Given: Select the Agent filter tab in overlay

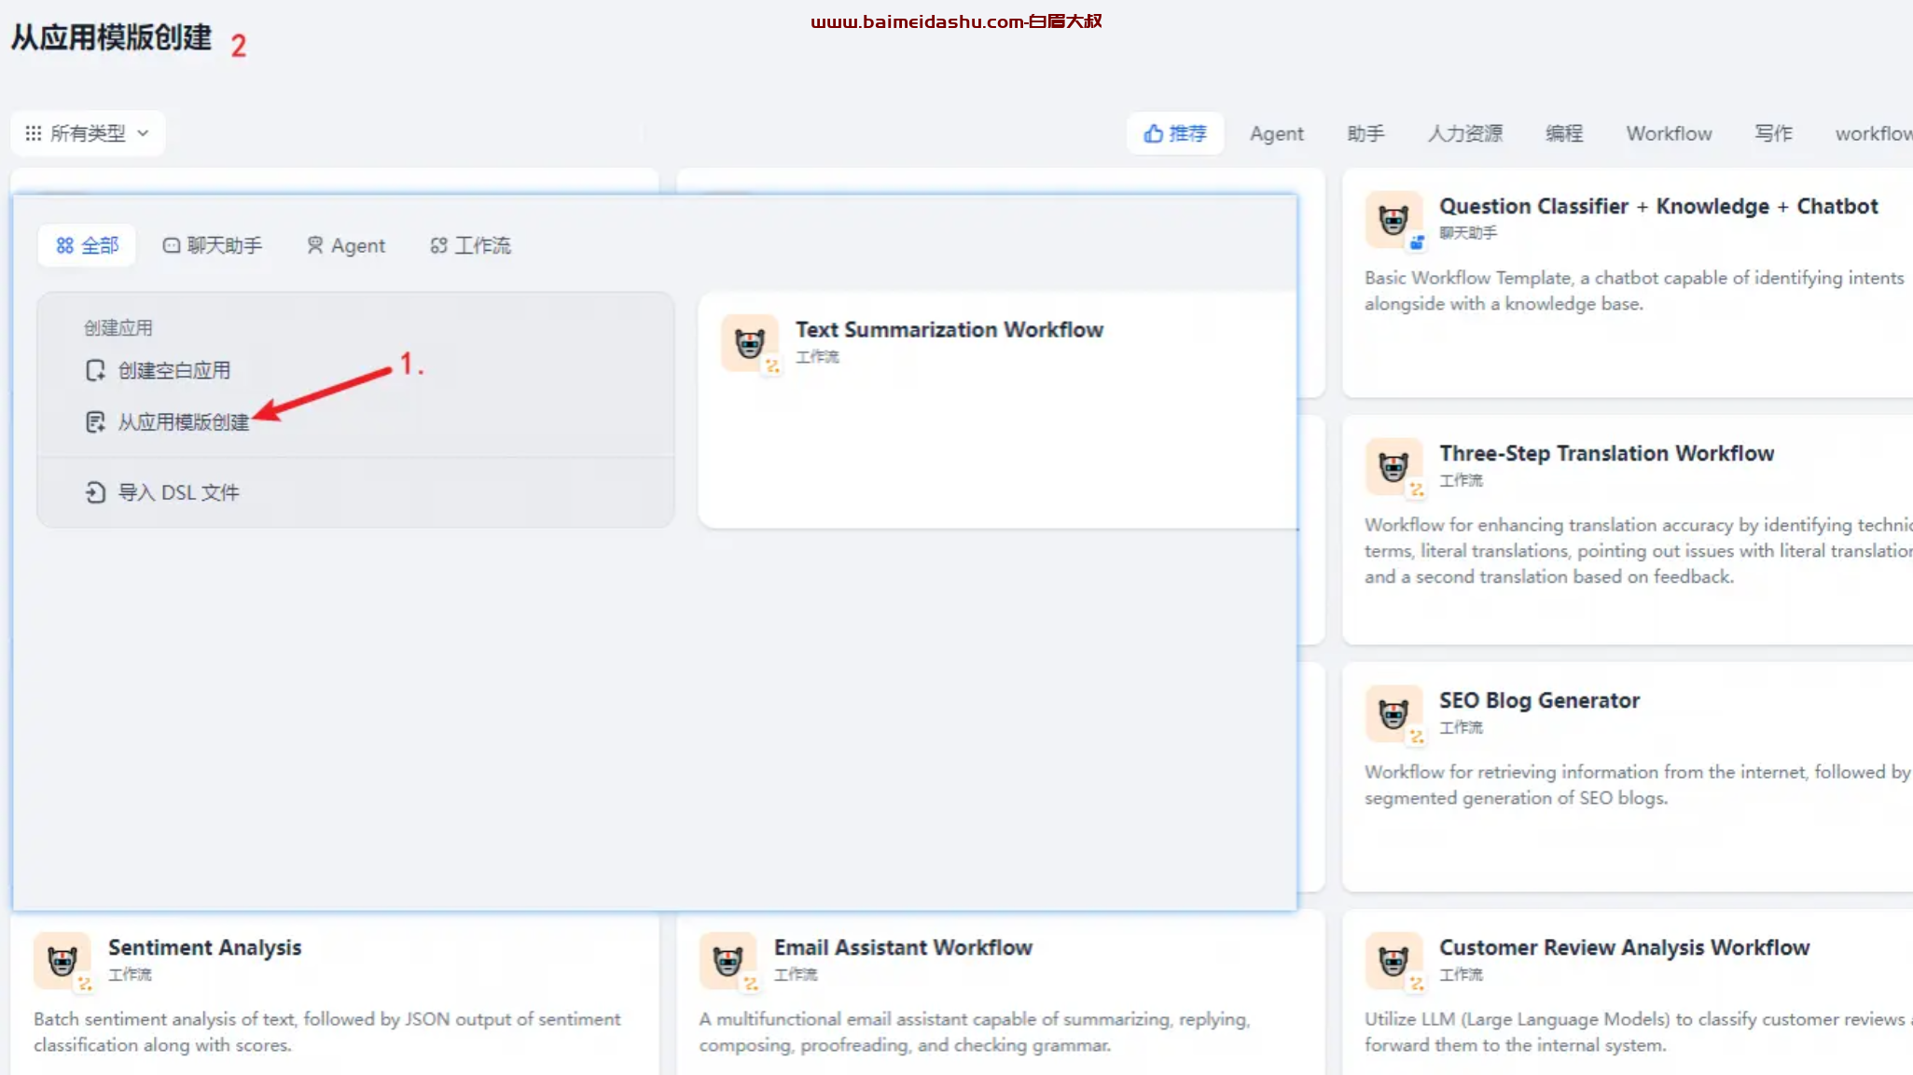Looking at the screenshot, I should pos(346,245).
